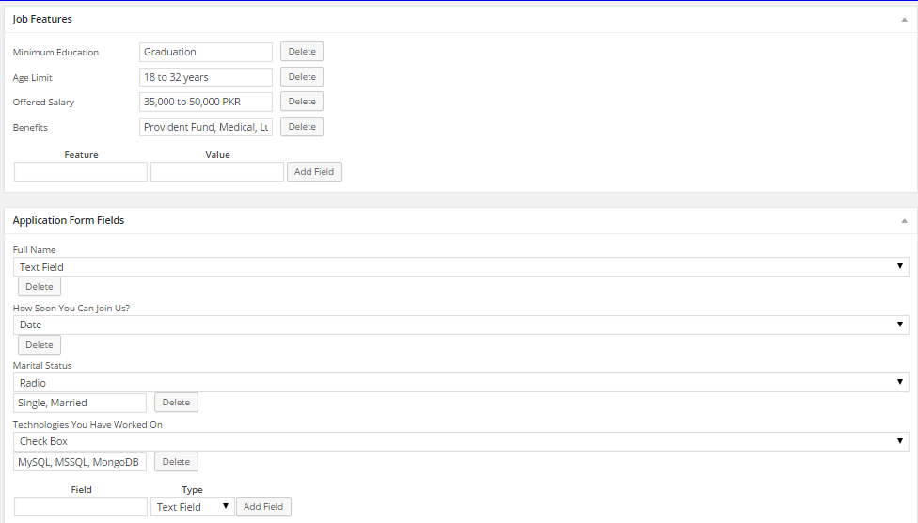This screenshot has height=523, width=918.
Task: Focus the empty Feature name input
Action: (81, 171)
